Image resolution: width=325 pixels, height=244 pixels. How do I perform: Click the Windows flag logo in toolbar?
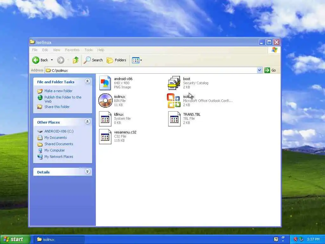[275, 50]
